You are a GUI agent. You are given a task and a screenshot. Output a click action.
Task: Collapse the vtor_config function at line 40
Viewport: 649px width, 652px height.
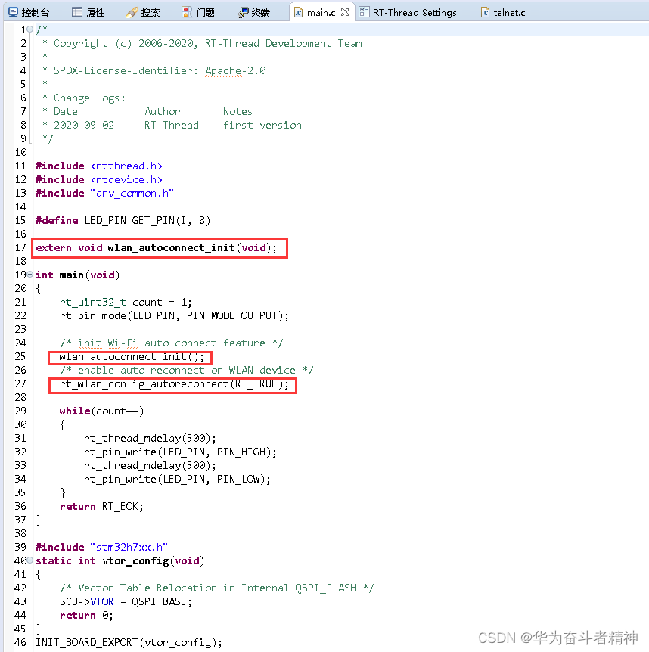tap(29, 560)
